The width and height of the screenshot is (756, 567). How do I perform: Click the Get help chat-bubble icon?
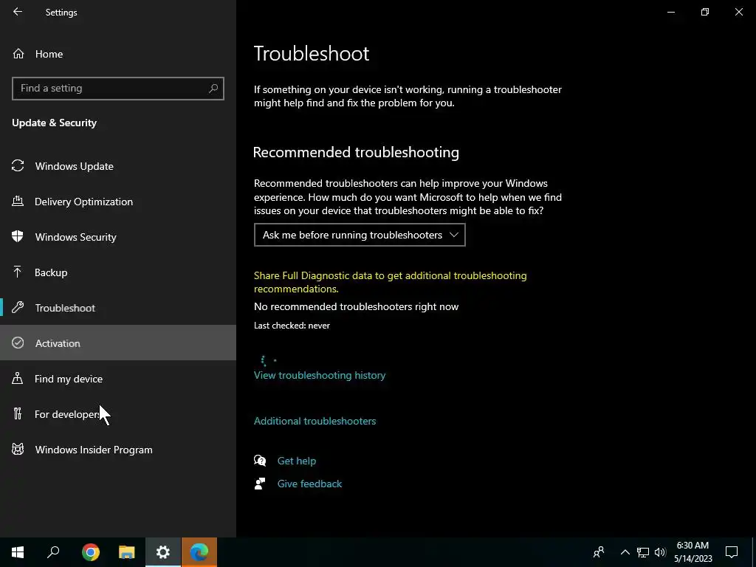click(260, 461)
